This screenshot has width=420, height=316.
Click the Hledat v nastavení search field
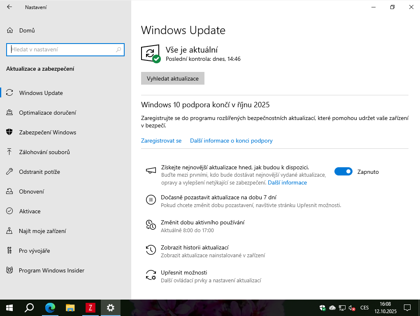pyautogui.click(x=62, y=50)
